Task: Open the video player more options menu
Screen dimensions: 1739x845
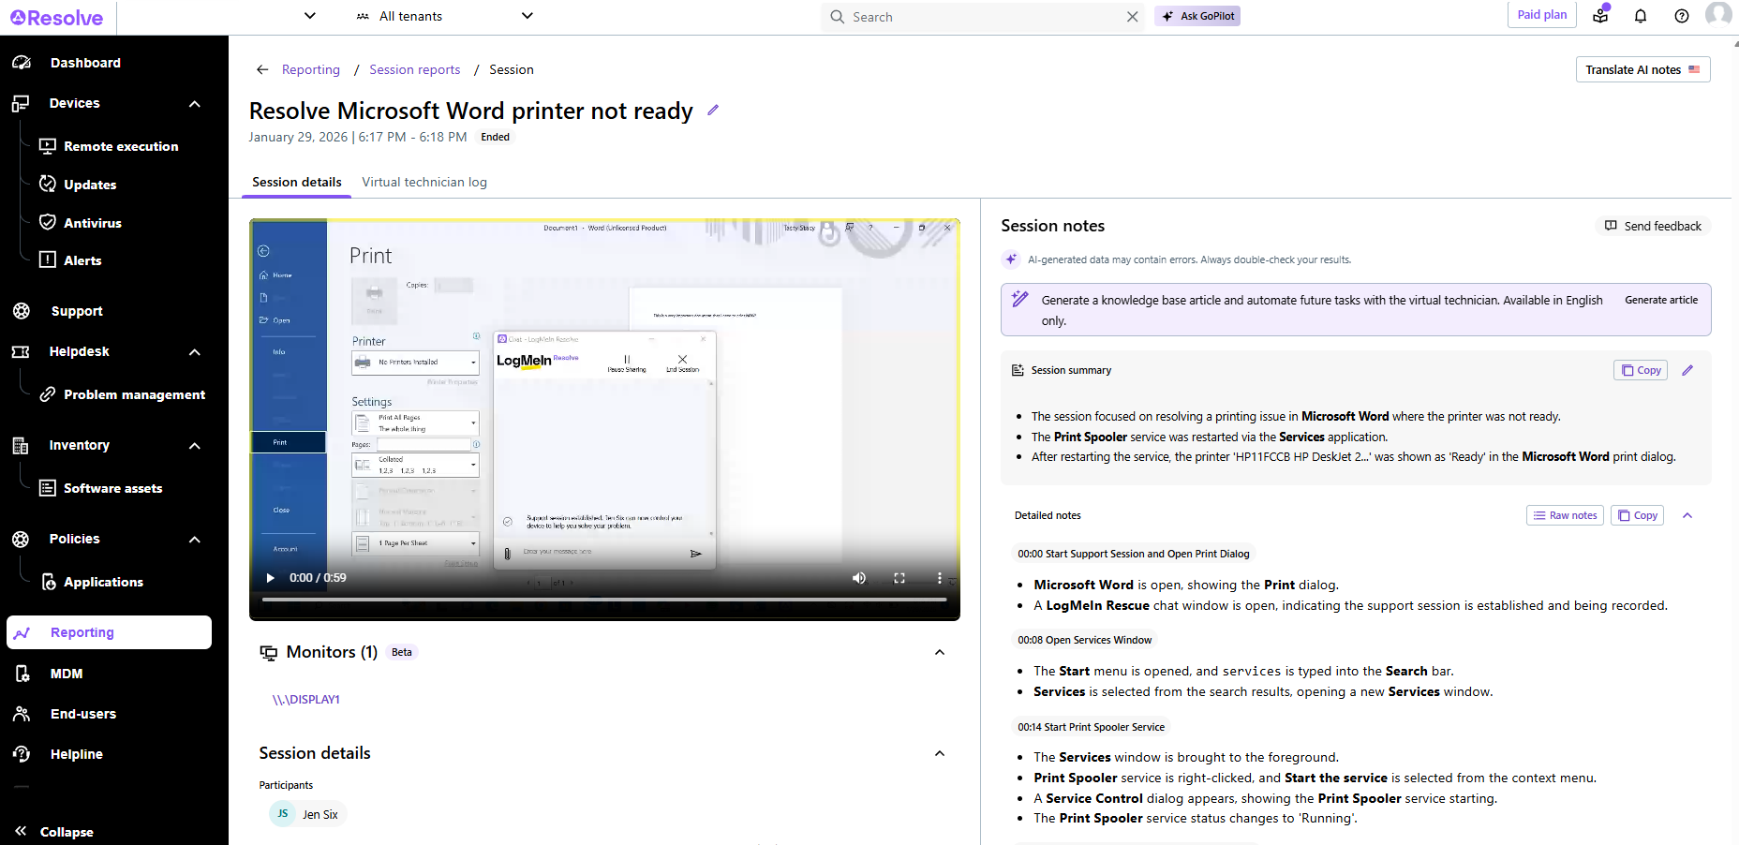Action: click(940, 578)
